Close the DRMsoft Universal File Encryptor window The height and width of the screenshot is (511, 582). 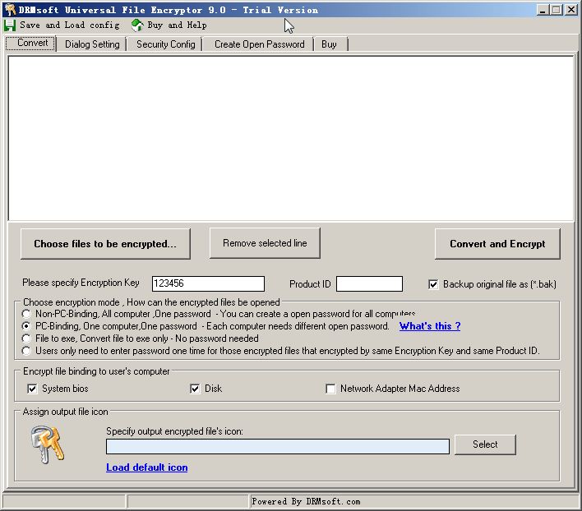pyautogui.click(x=570, y=10)
